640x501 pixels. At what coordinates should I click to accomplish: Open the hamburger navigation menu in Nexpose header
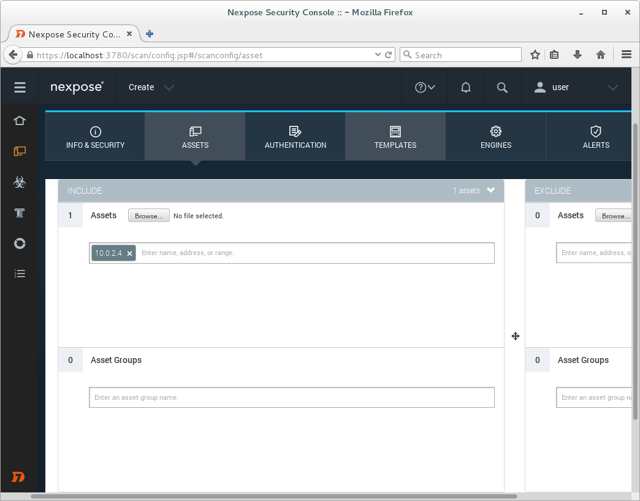coord(20,87)
